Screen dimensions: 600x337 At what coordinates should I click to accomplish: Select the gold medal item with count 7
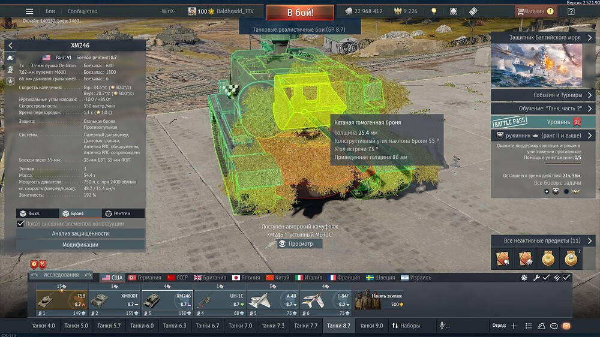[x=571, y=258]
